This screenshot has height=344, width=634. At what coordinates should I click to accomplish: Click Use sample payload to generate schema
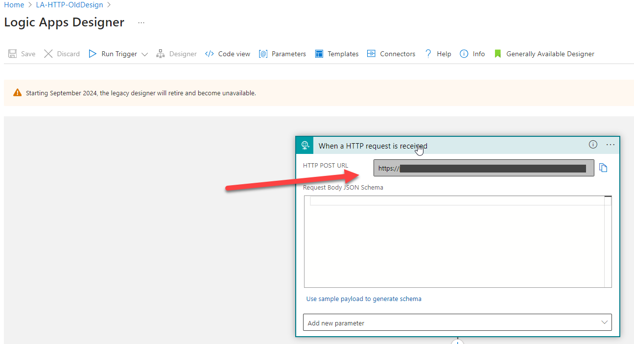pyautogui.click(x=364, y=299)
